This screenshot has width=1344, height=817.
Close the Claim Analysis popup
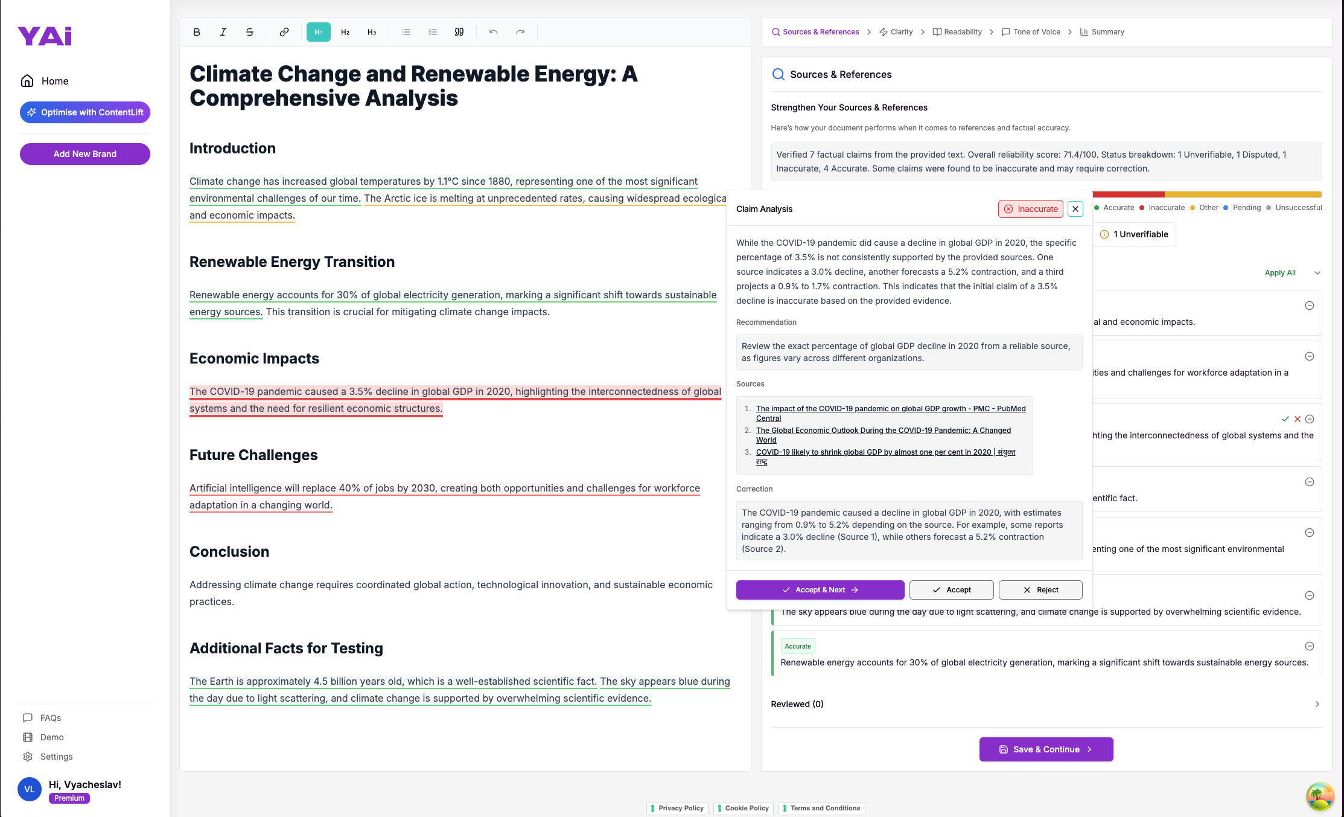click(x=1075, y=209)
